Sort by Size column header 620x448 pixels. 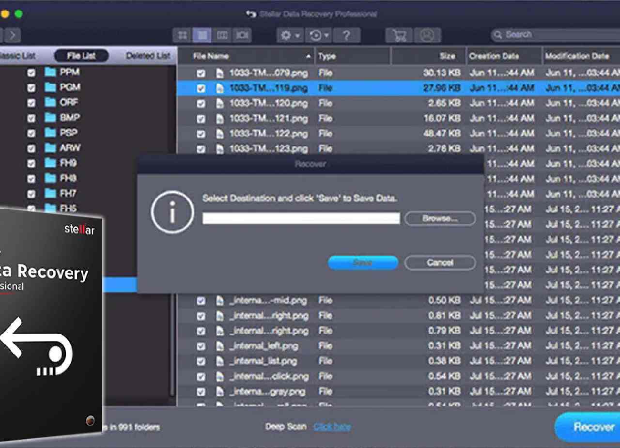(x=428, y=56)
